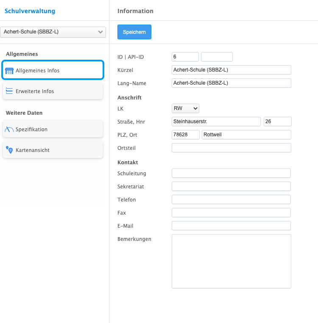
Task: Click into the Kürzel text field
Action: [x=231, y=70]
